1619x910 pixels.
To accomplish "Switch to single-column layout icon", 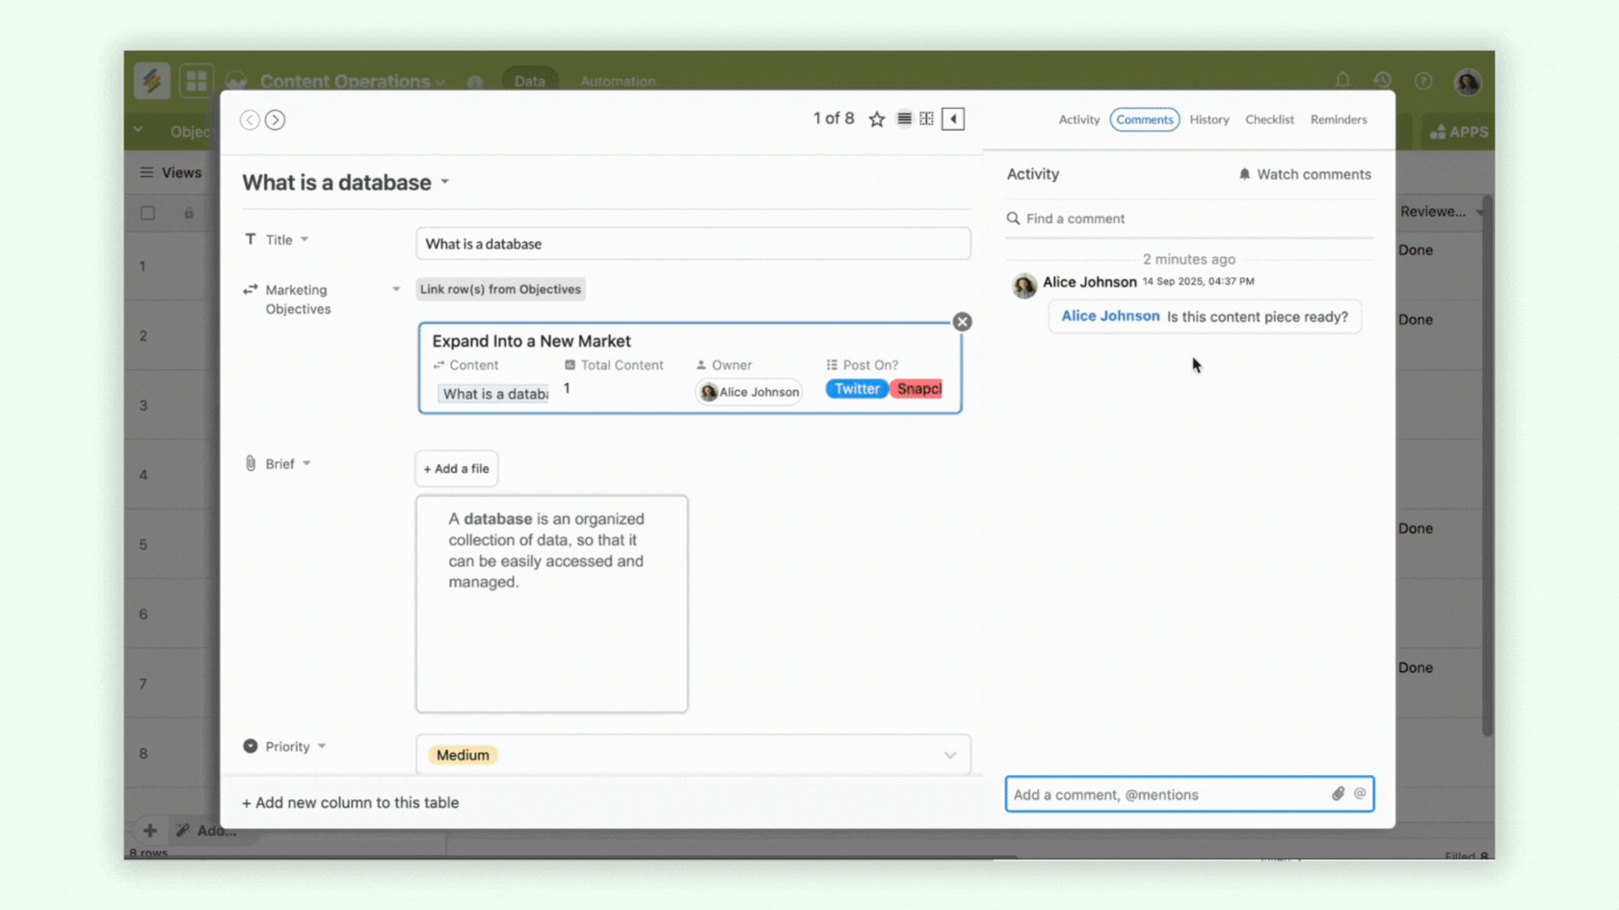I will point(904,119).
